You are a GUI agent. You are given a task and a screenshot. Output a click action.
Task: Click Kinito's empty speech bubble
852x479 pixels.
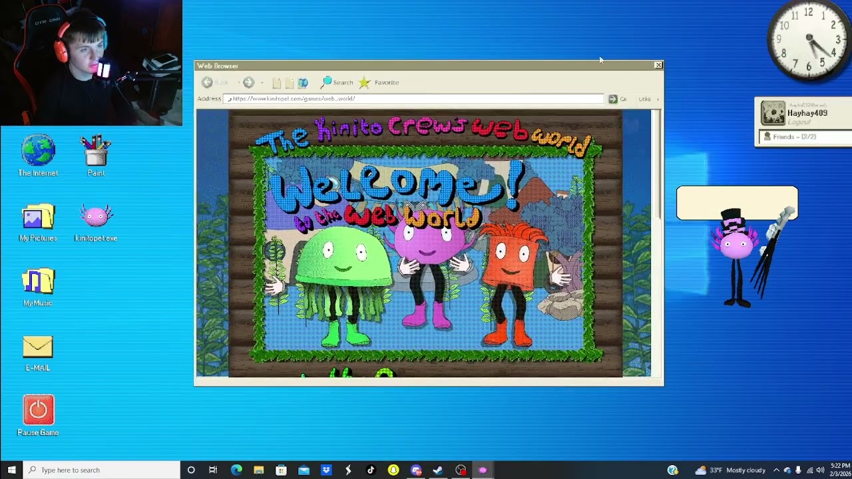737,203
